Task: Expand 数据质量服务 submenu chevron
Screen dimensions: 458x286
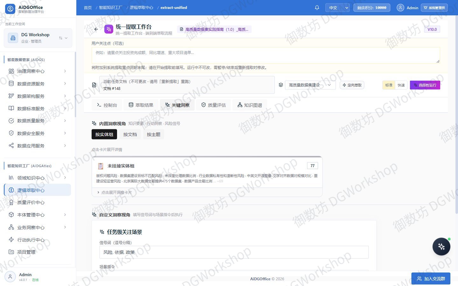Action: 65,121
